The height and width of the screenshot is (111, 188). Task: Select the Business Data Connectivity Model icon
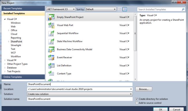tap(51, 49)
